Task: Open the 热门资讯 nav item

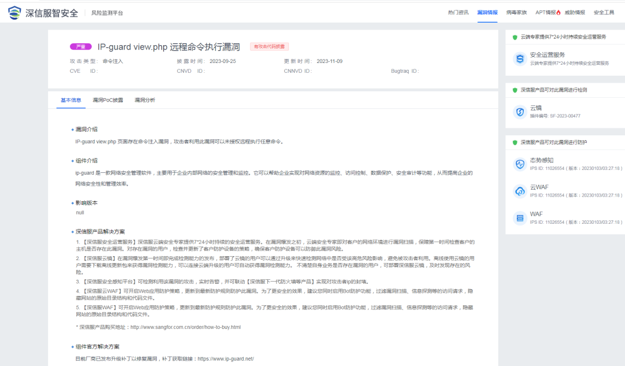Action: click(458, 12)
